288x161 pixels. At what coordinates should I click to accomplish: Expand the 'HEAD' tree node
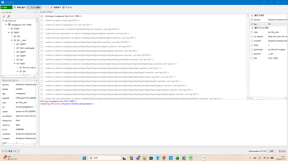pyautogui.click(x=9, y=29)
